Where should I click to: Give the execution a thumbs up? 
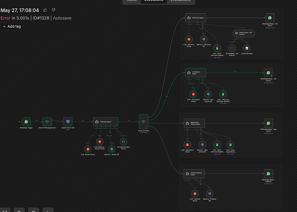point(45,10)
